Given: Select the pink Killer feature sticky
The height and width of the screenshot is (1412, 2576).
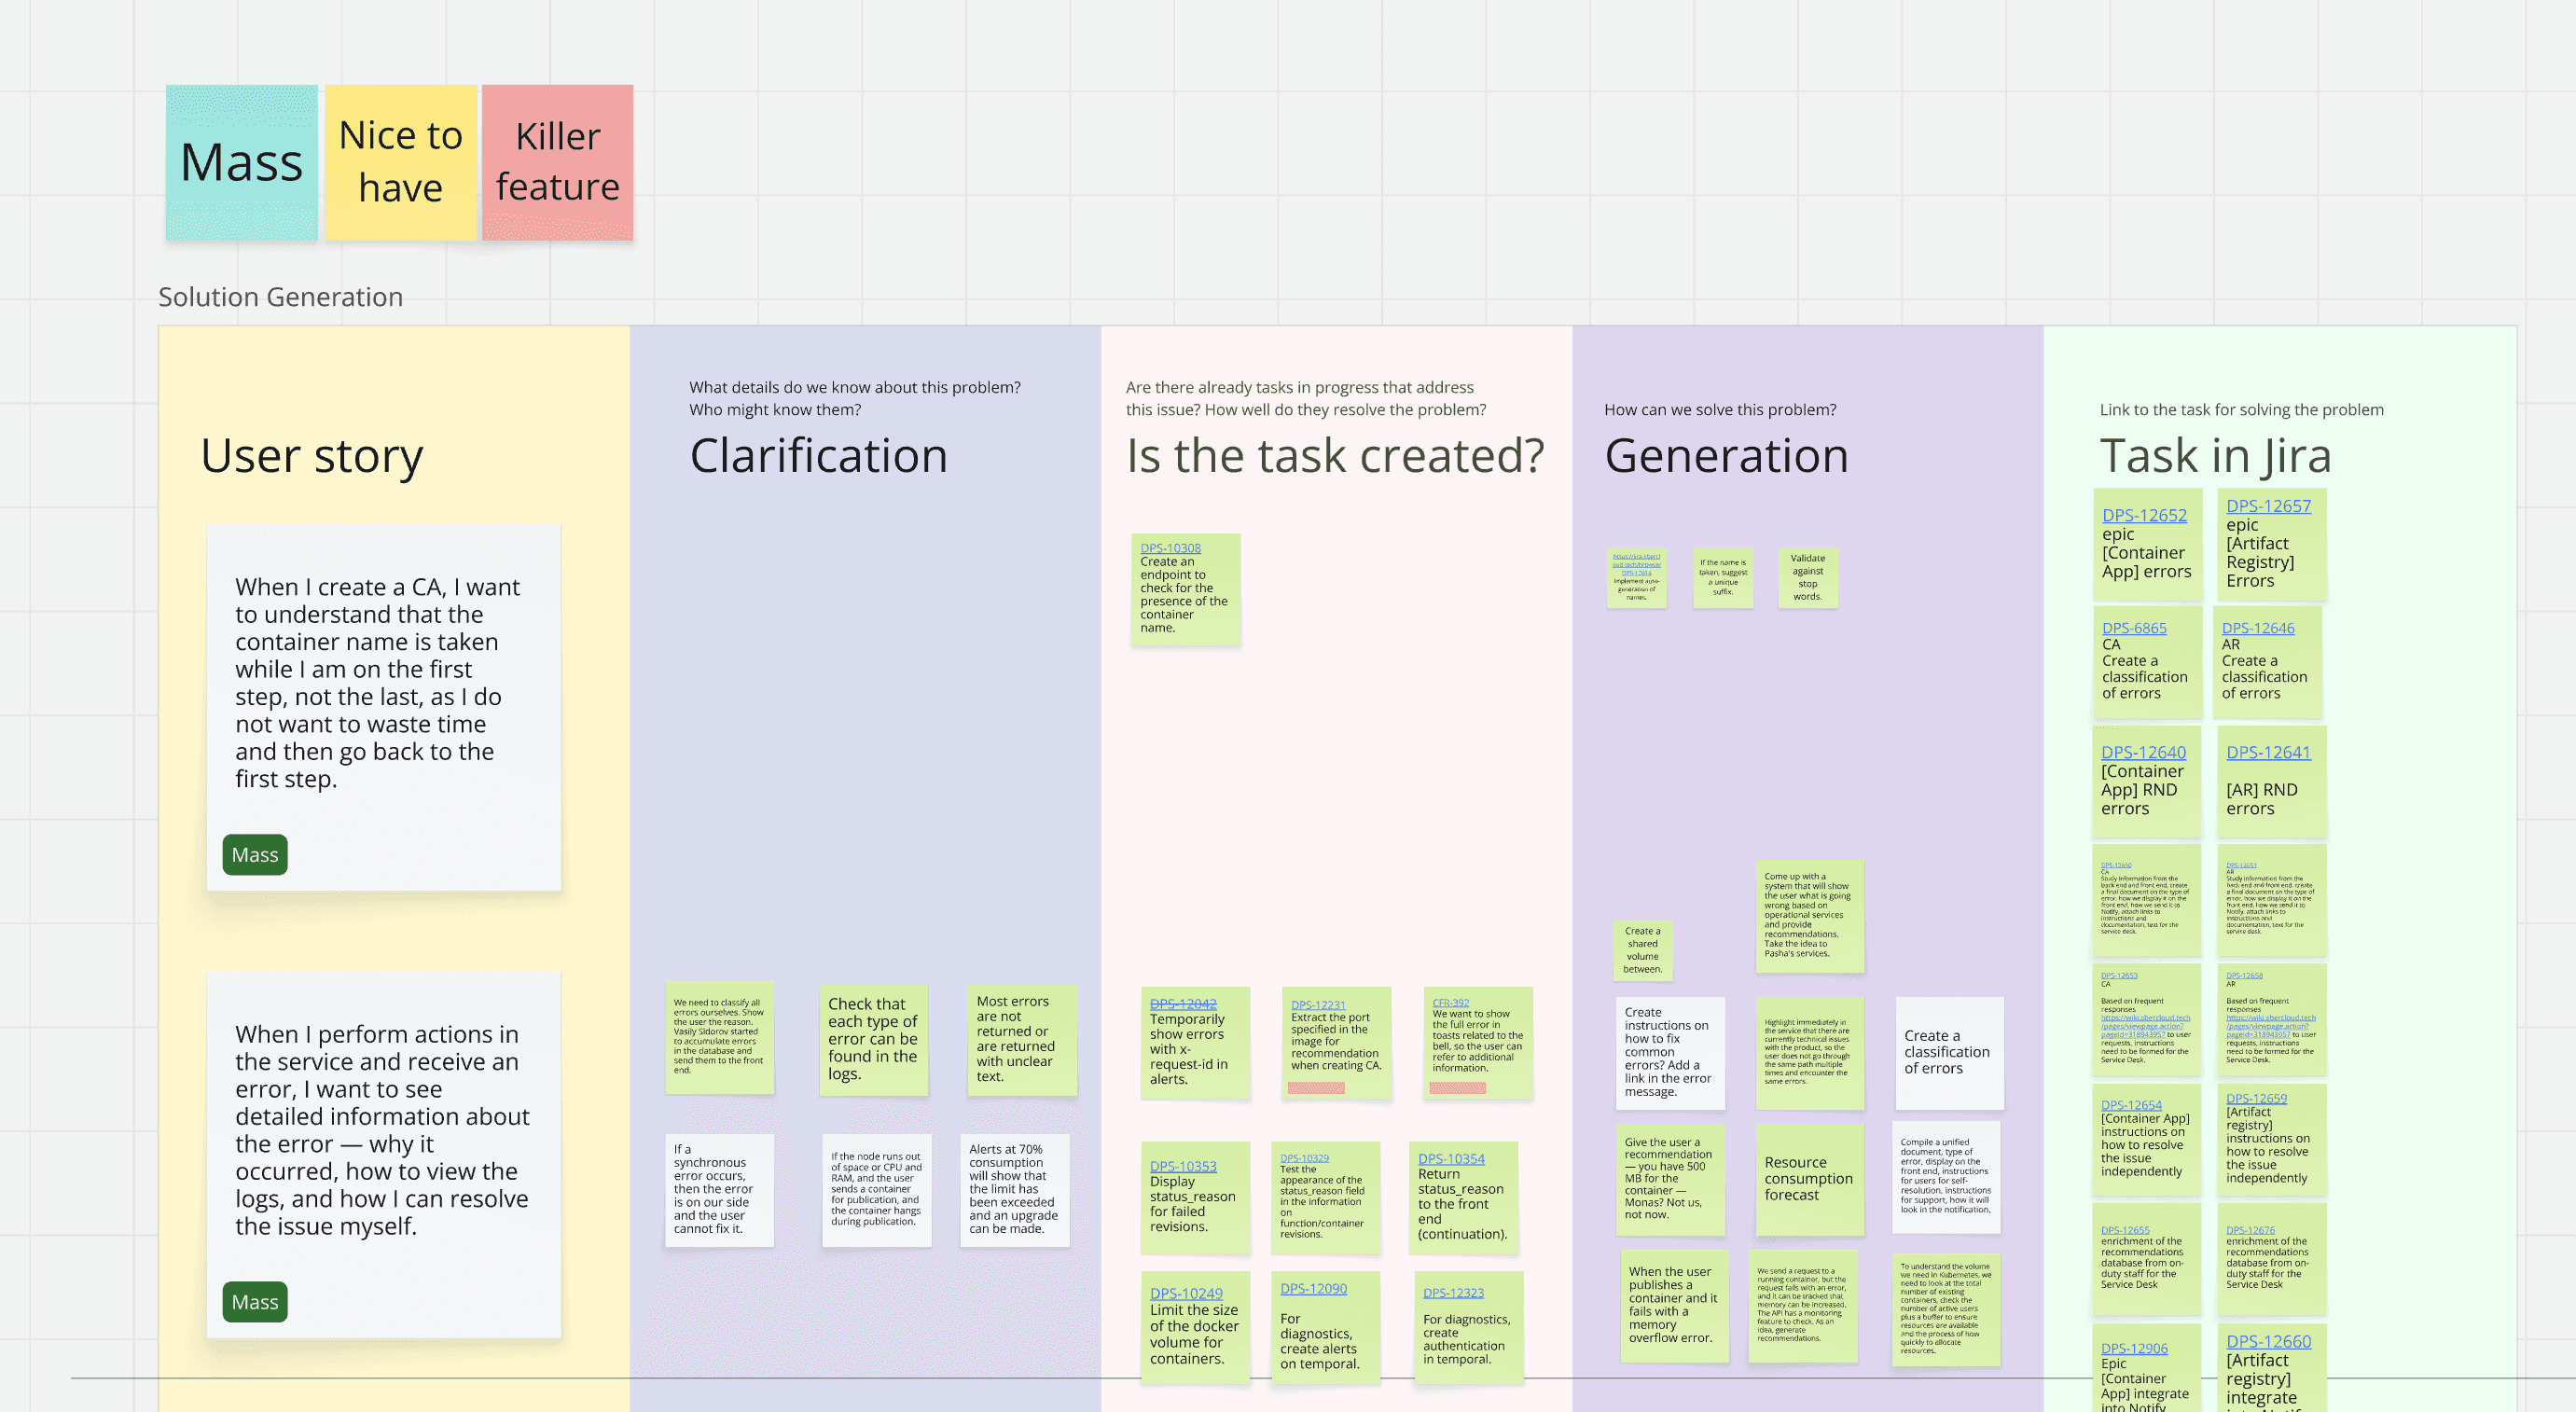Looking at the screenshot, I should [x=557, y=163].
